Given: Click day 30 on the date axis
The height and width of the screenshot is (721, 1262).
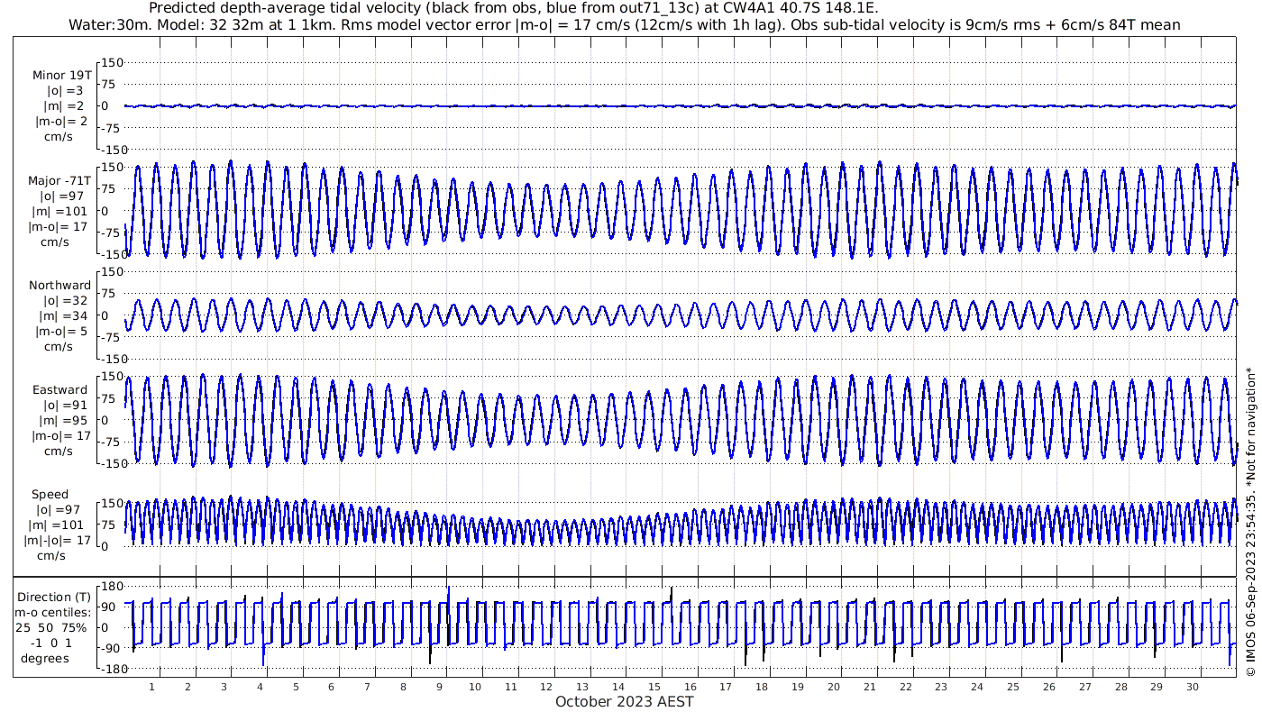Looking at the screenshot, I should click(1192, 687).
